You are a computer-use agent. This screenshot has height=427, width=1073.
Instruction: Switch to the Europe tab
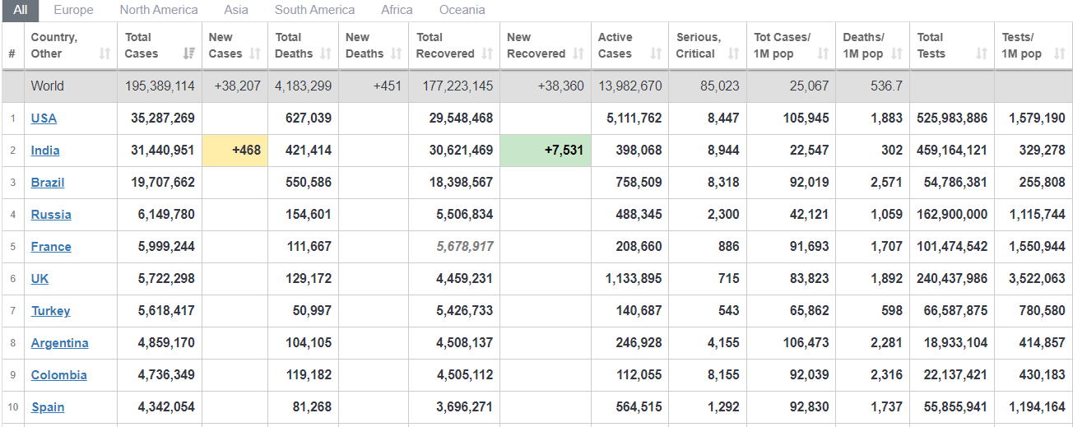coord(73,10)
